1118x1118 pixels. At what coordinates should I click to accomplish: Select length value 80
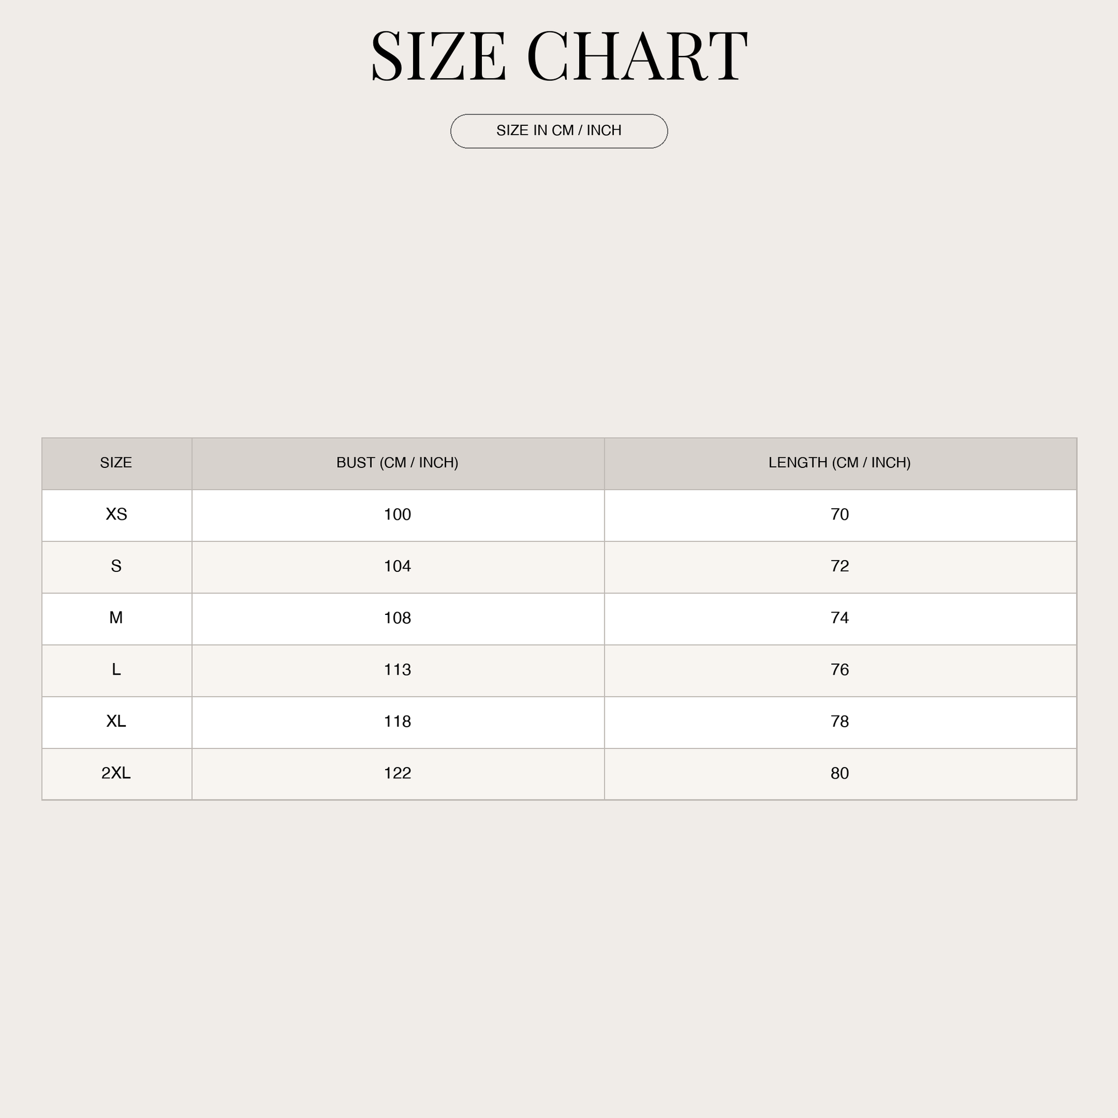pos(840,774)
